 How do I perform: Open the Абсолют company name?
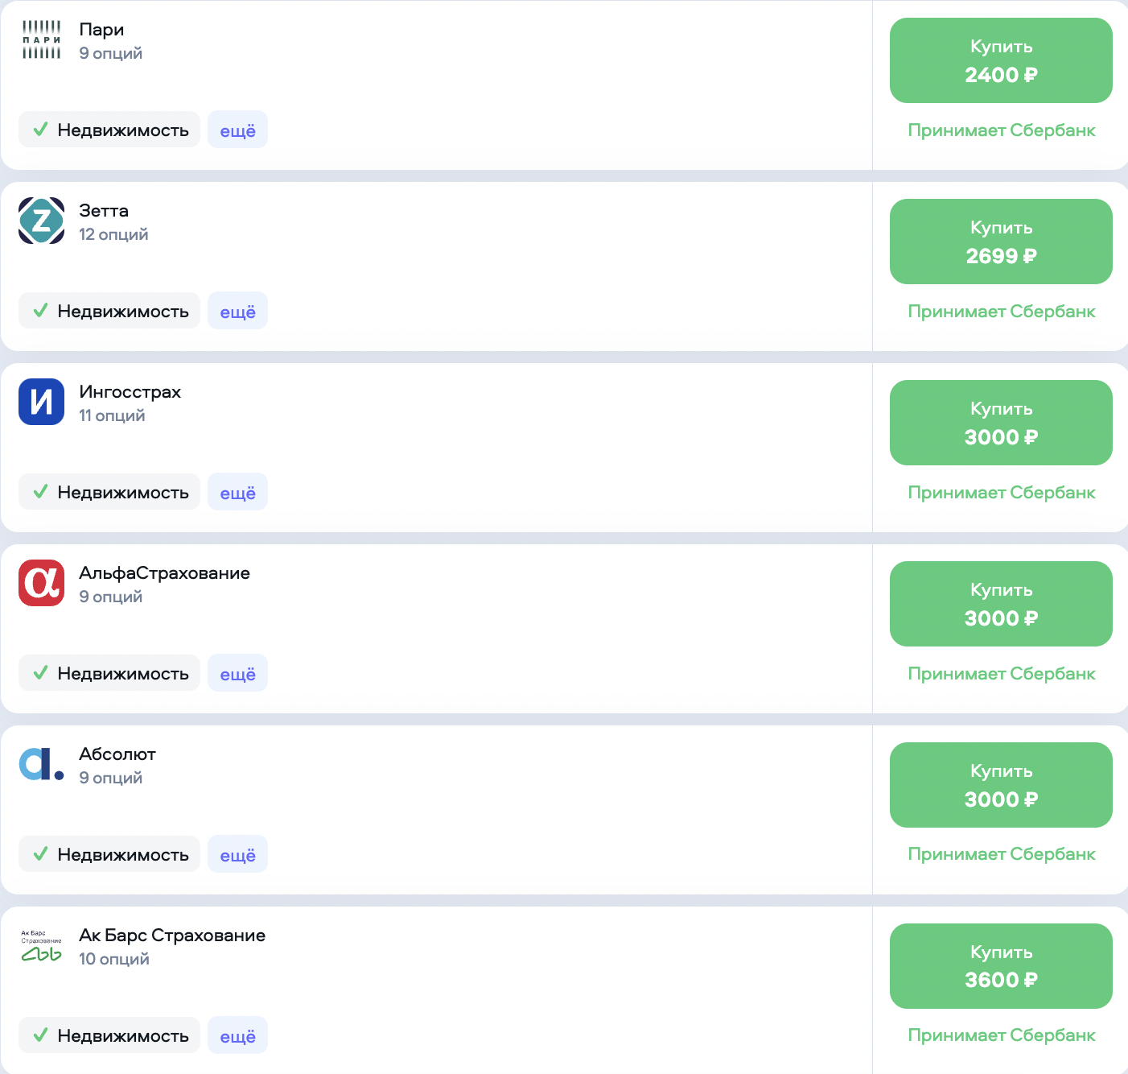pyautogui.click(x=117, y=754)
